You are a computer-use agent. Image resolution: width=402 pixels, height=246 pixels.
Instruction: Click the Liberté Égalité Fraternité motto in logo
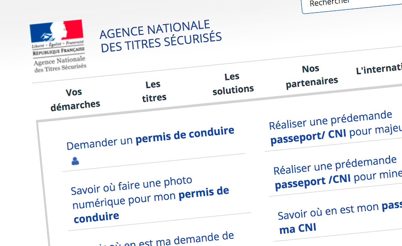tap(58, 44)
